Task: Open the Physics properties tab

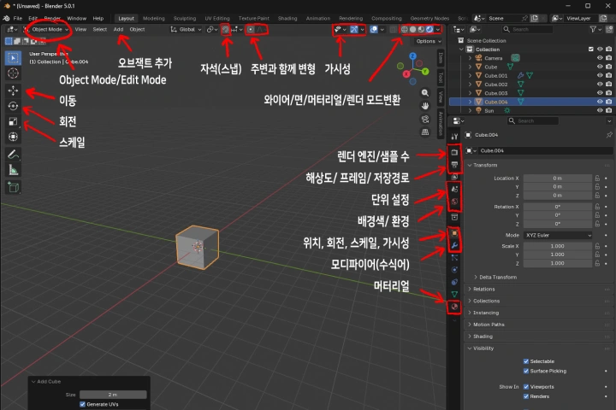Action: coord(454,270)
